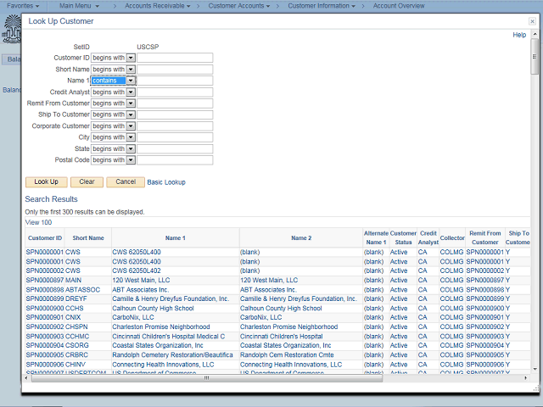The height and width of the screenshot is (407, 543).
Task: Click the dialog resize grip corner
Action: tap(536, 389)
